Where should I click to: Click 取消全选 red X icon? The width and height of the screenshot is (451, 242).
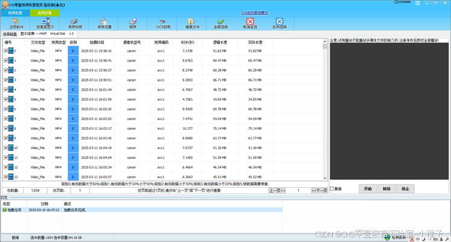(x=250, y=21)
